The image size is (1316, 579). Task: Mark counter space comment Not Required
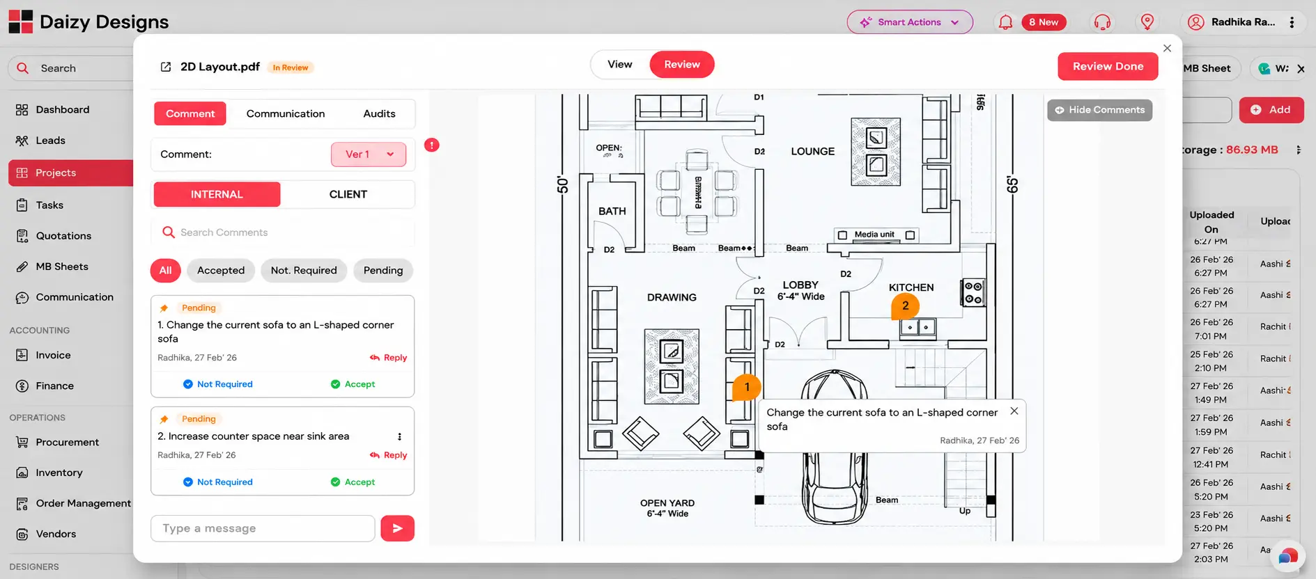click(x=218, y=482)
